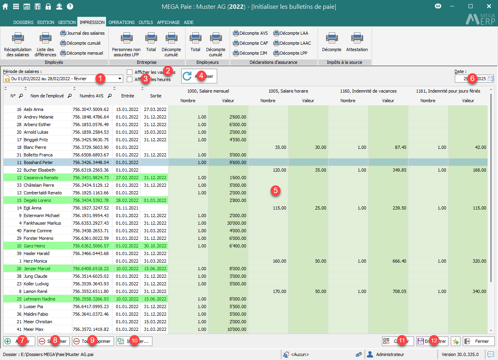Click the Récapitulation des salaires printer icon
Viewport: 498px width, 360px height.
click(18, 39)
